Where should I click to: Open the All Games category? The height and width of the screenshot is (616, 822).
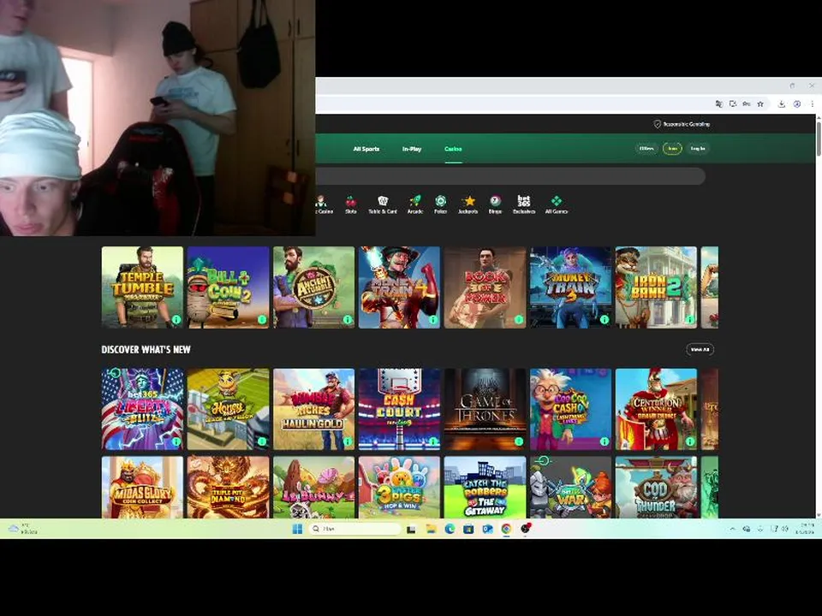coord(557,204)
